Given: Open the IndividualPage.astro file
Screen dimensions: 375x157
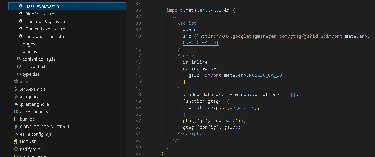Looking at the screenshot, I should tap(45, 37).
